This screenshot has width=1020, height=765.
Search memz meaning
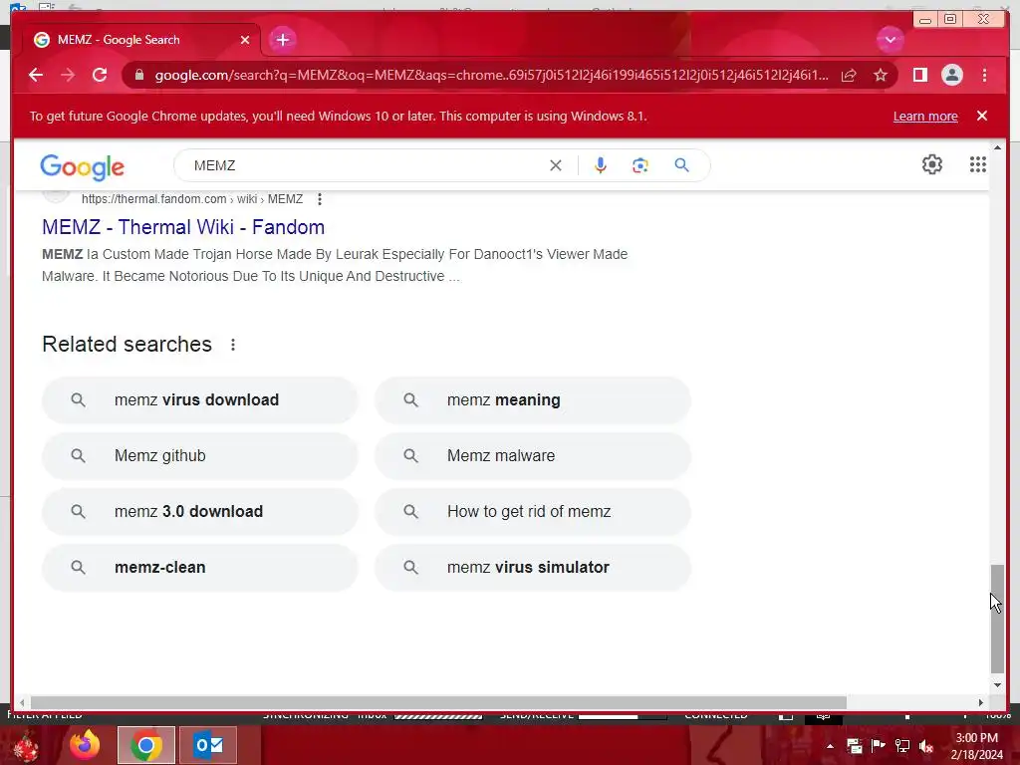point(533,400)
